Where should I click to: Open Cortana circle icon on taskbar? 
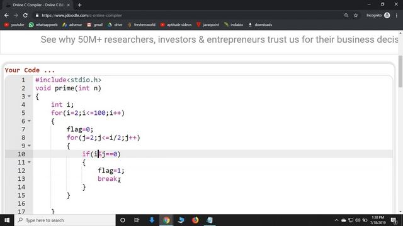[123, 220]
